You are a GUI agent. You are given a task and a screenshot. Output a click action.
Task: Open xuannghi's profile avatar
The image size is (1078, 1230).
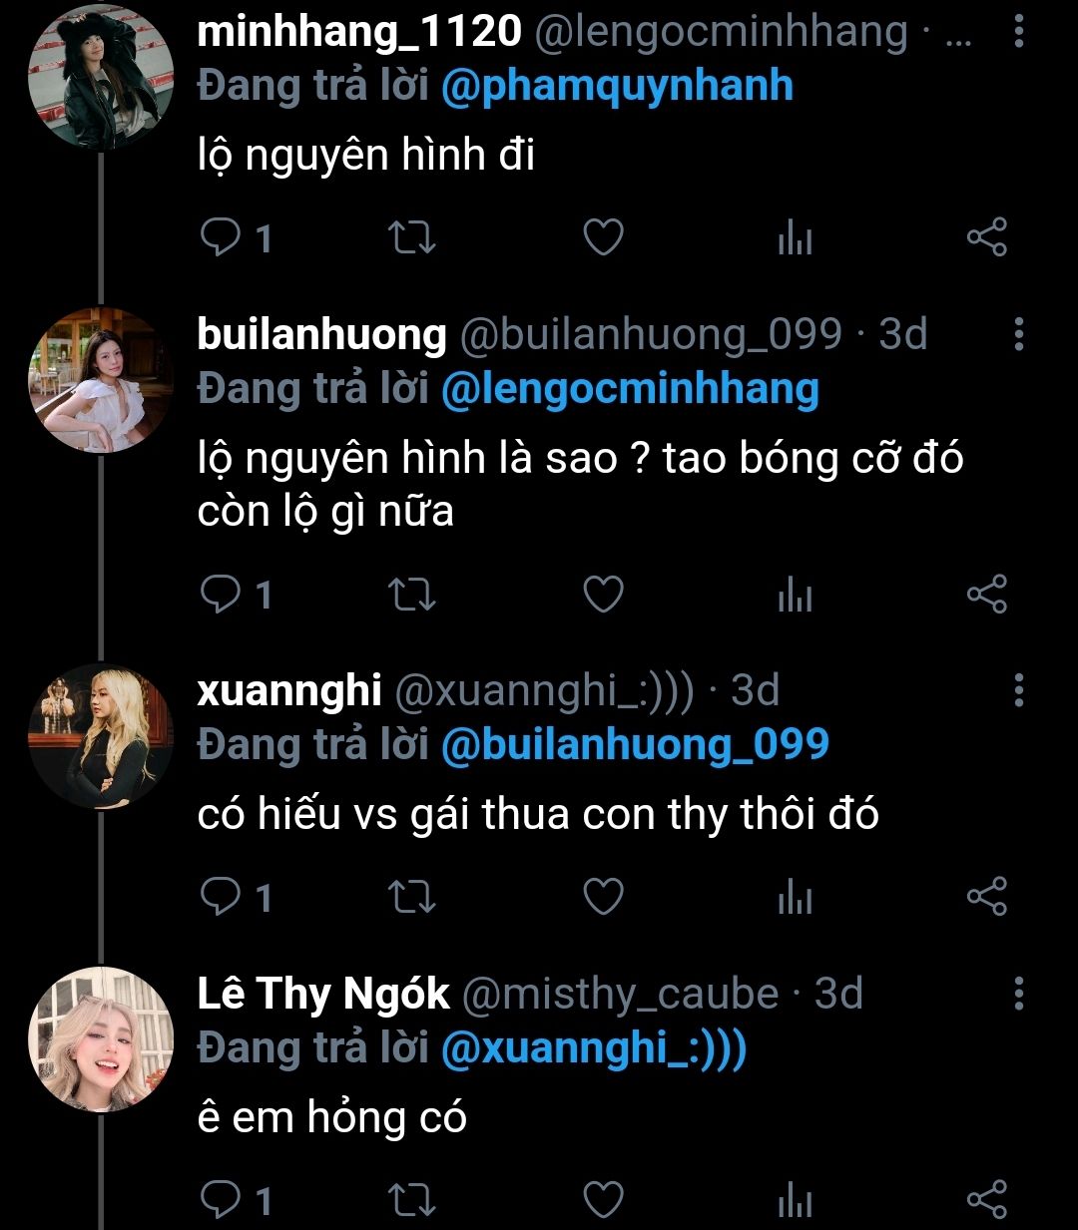point(101,737)
